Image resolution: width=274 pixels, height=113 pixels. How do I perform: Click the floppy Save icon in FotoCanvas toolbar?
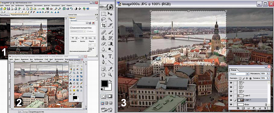click(8, 8)
